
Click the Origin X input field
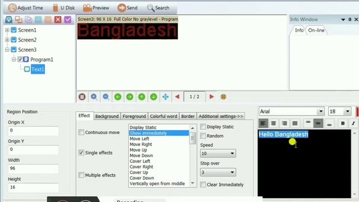33,131
